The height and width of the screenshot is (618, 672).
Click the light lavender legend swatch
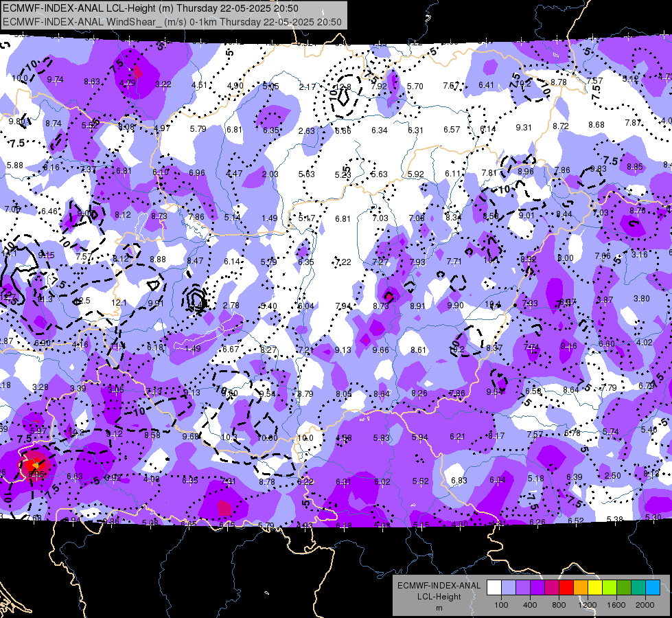click(508, 587)
